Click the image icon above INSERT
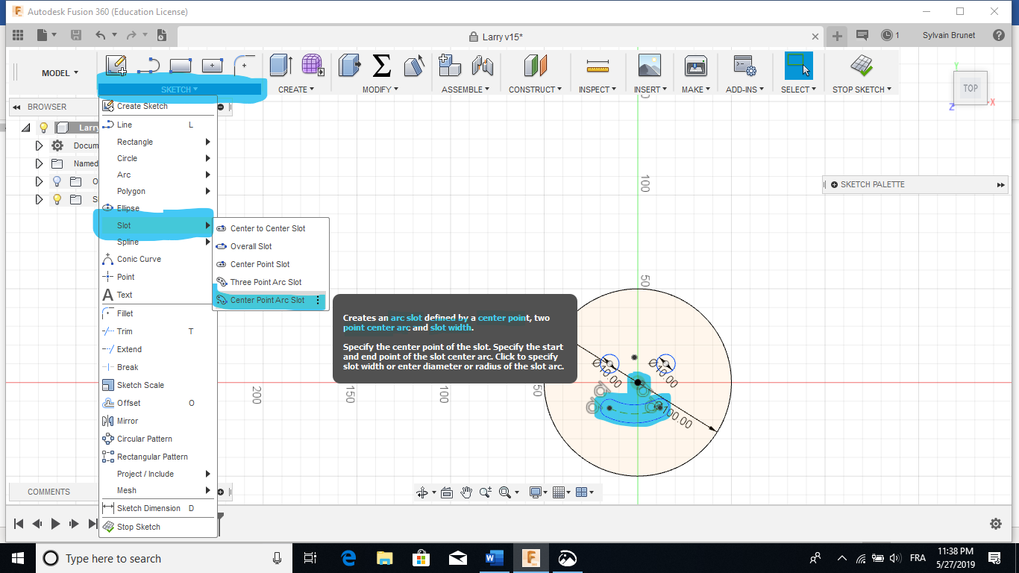The height and width of the screenshot is (573, 1019). [650, 66]
